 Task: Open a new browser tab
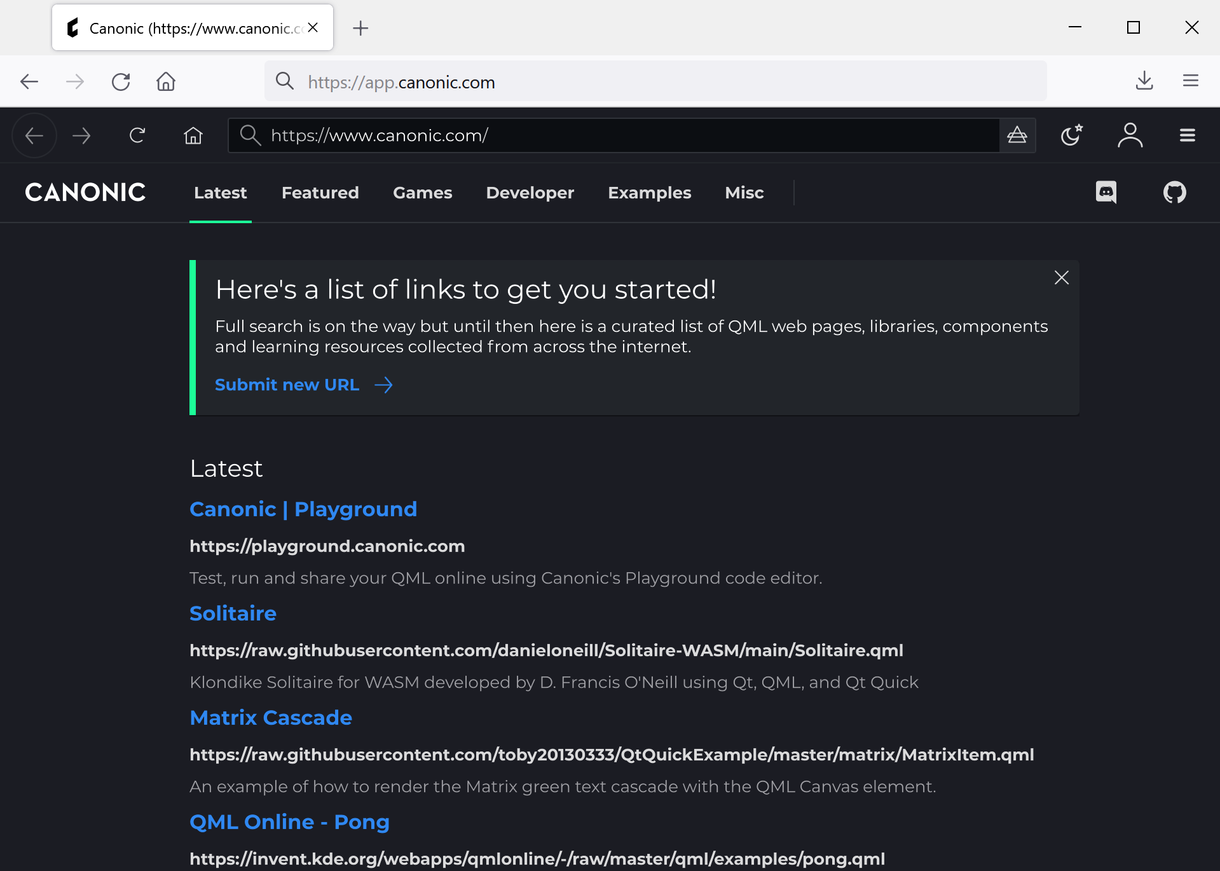pos(360,28)
